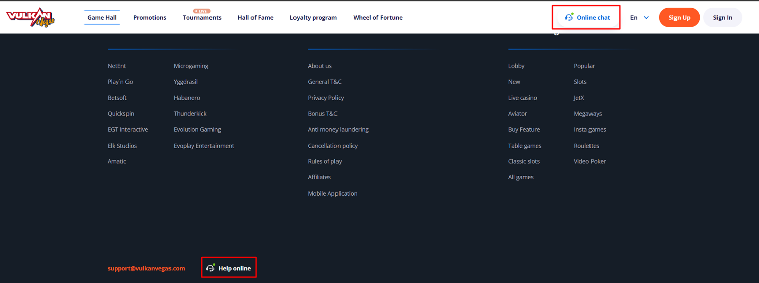Go to the Live casino category

point(522,98)
